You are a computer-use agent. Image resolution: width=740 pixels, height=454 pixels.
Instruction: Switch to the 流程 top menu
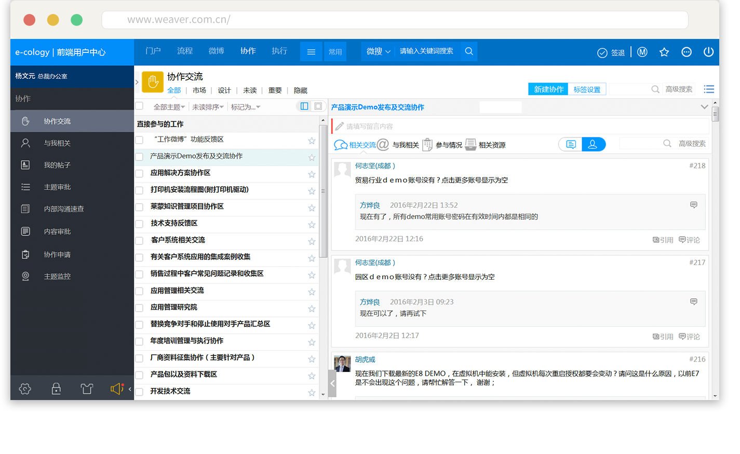[x=184, y=51]
